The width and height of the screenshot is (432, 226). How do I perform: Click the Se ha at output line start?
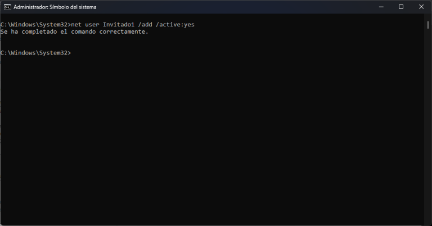tap(10, 31)
